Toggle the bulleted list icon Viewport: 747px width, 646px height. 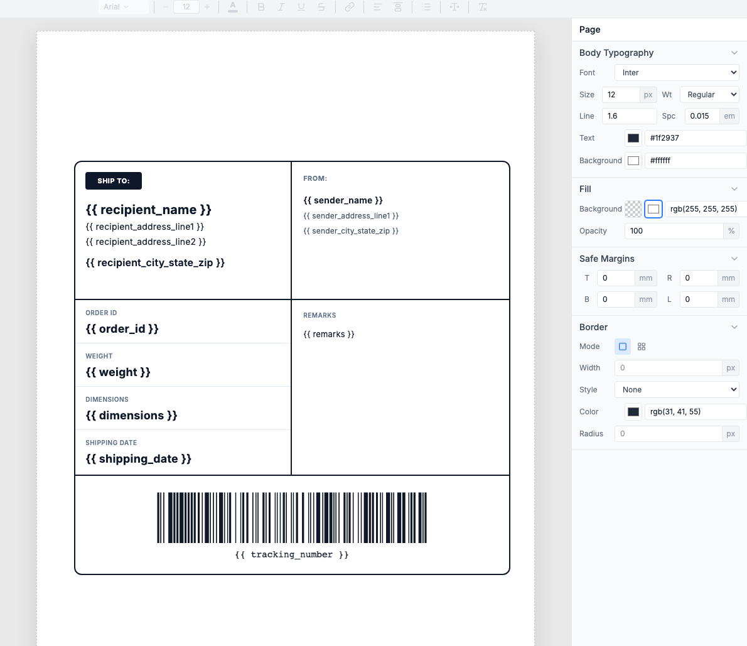(x=426, y=7)
